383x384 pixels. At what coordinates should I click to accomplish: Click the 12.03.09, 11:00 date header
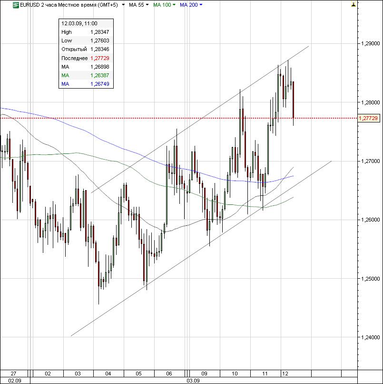(79, 23)
